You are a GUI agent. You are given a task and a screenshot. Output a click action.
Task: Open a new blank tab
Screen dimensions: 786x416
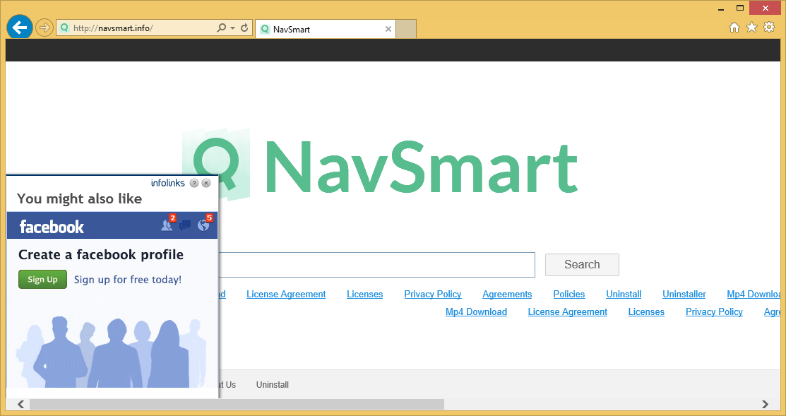pos(406,29)
